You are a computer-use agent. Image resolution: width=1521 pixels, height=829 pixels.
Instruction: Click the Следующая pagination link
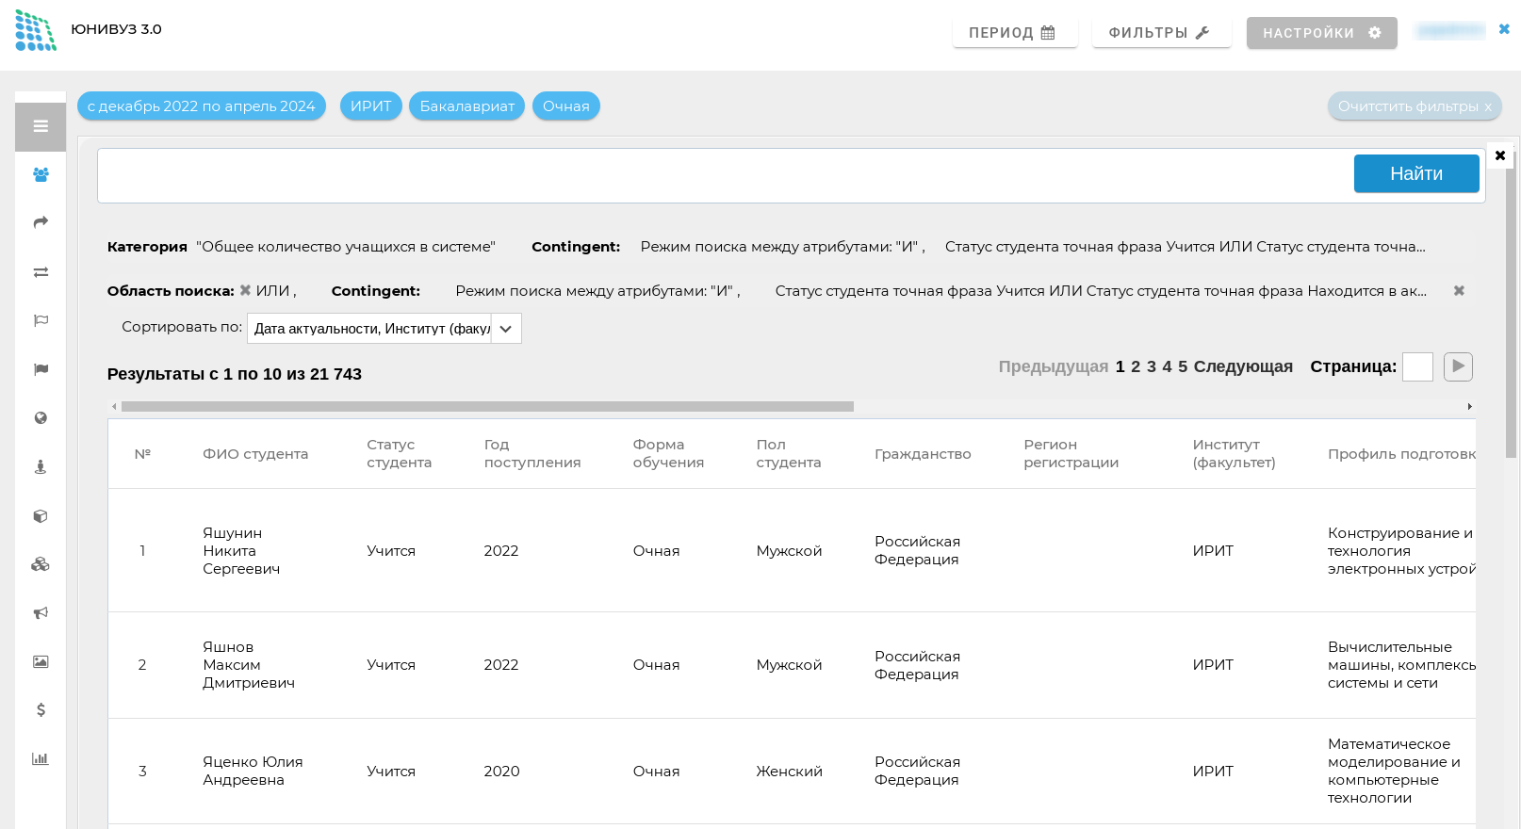pos(1243,366)
